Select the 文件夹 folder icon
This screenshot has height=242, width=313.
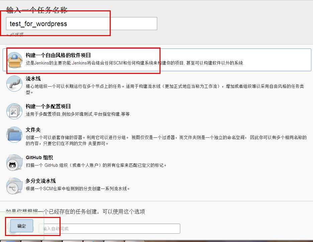[x=14, y=134]
